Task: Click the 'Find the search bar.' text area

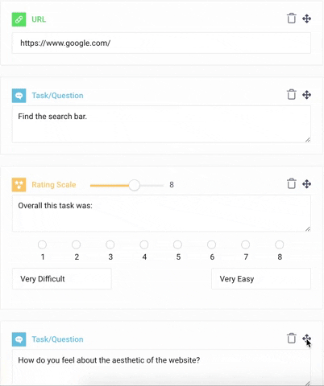Action: [161, 125]
